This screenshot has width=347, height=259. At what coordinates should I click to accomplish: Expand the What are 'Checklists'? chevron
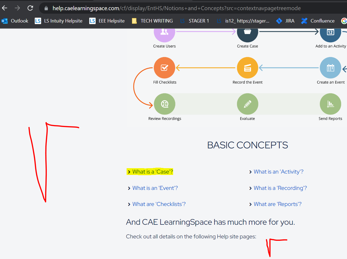point(129,204)
